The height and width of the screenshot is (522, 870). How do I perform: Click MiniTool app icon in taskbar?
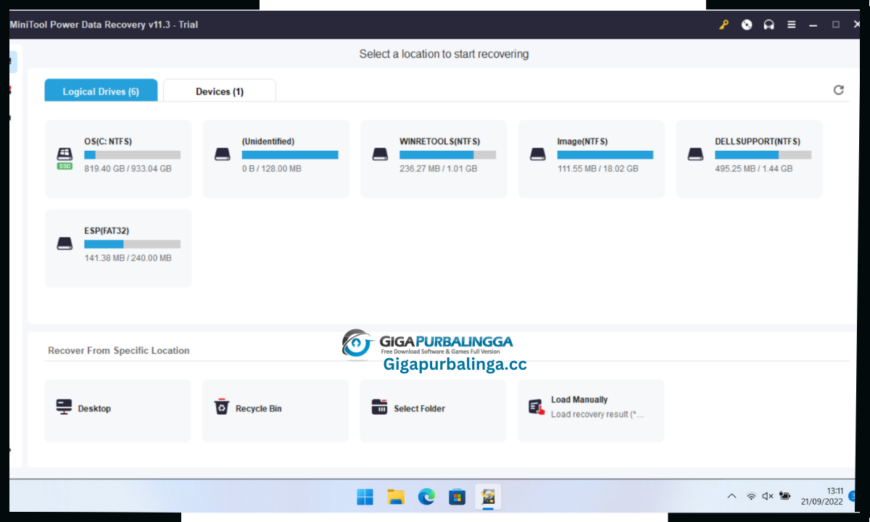[x=488, y=497]
